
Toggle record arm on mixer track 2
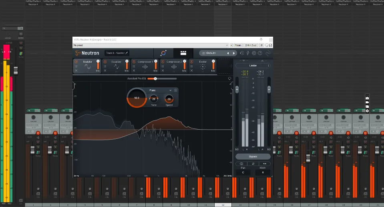click(x=55, y=133)
